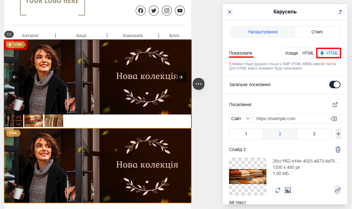Screen dimensions: 352x209
Task: Open the Компанія menu item
Action: pos(133,36)
